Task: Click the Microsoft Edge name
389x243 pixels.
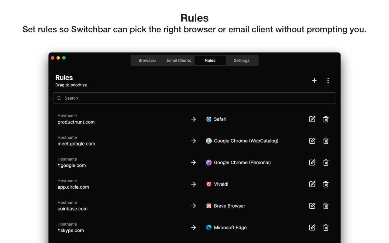Action: pos(230,228)
